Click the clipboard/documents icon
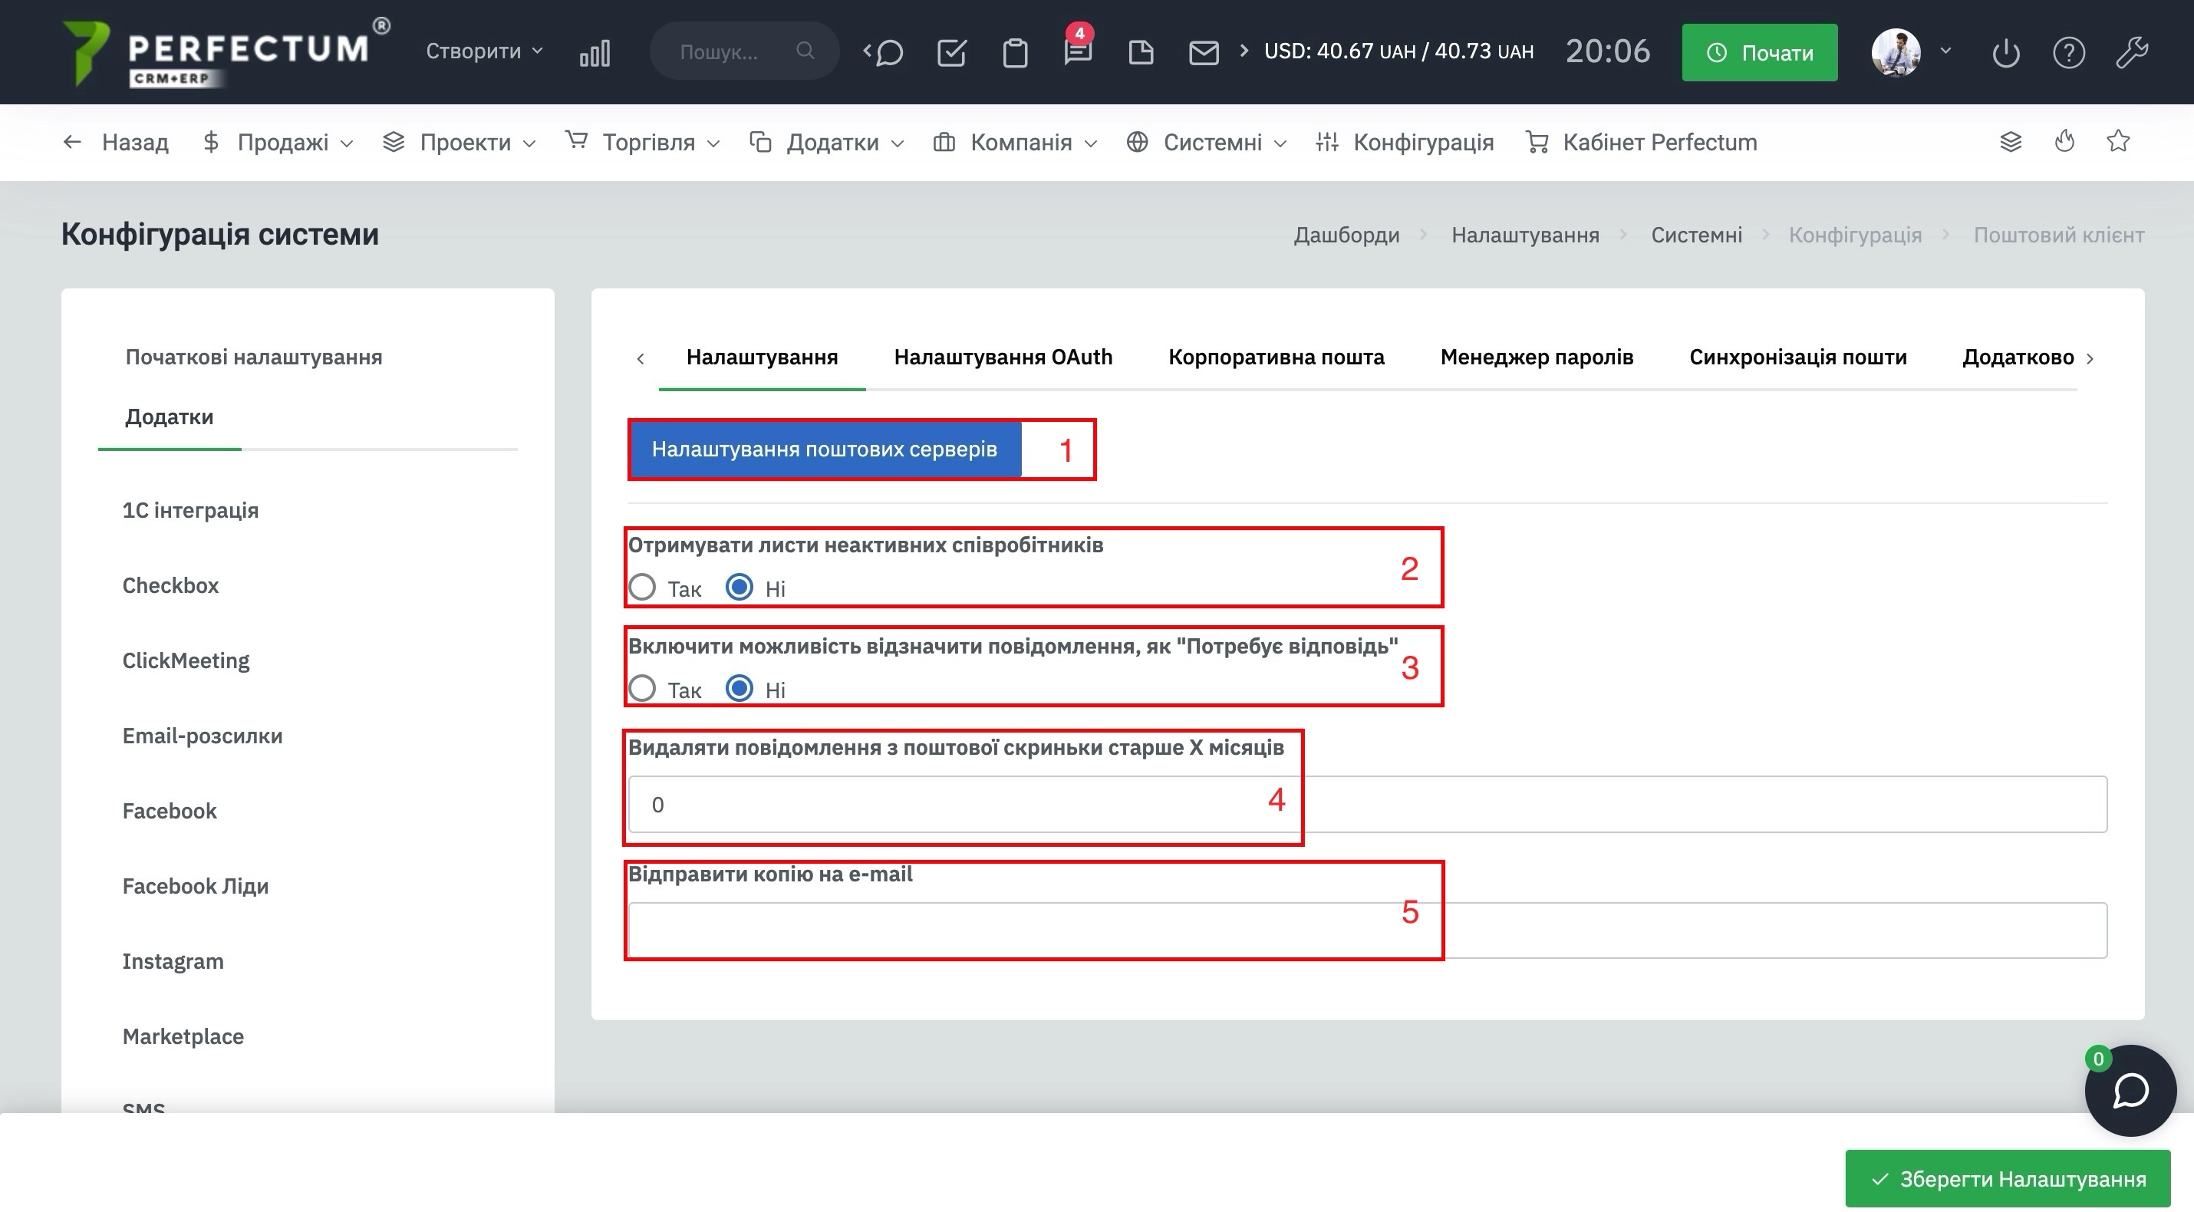The height and width of the screenshot is (1212, 2194). pos(1013,51)
